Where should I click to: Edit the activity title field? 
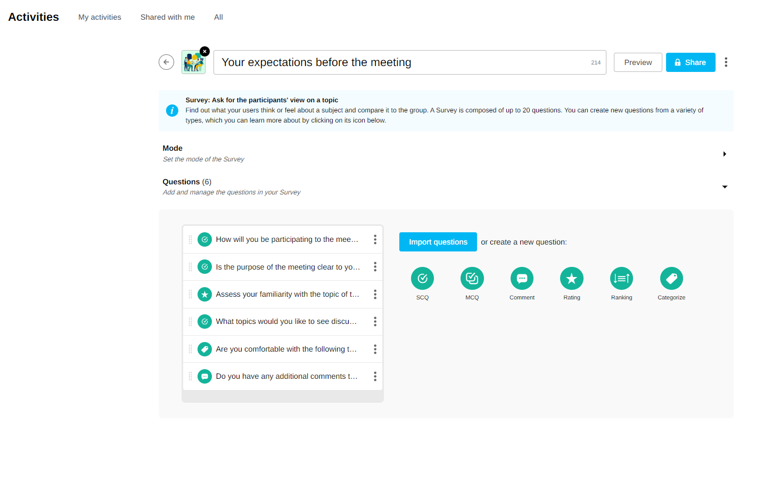(x=399, y=62)
